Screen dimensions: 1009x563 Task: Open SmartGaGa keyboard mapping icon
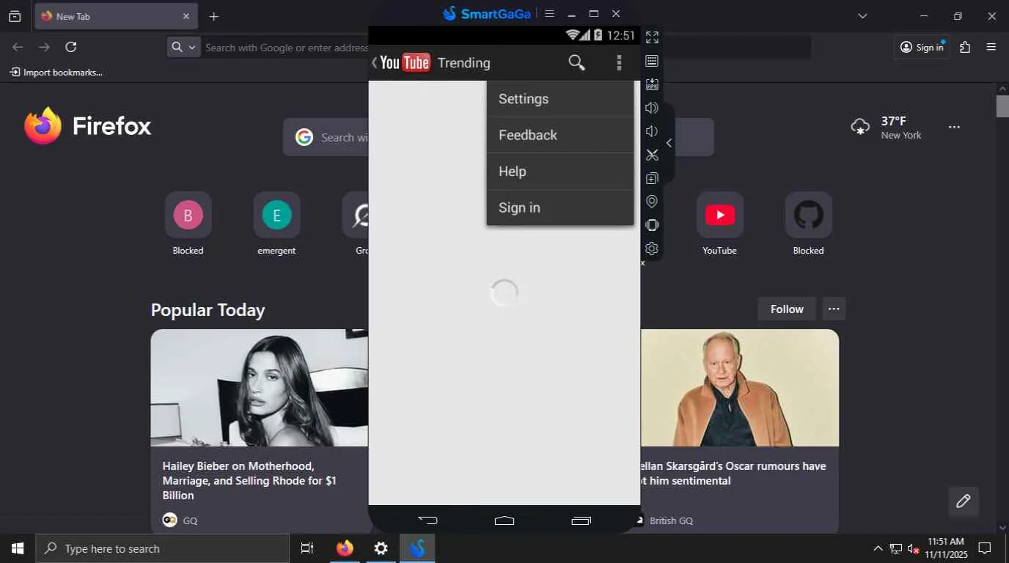652,61
